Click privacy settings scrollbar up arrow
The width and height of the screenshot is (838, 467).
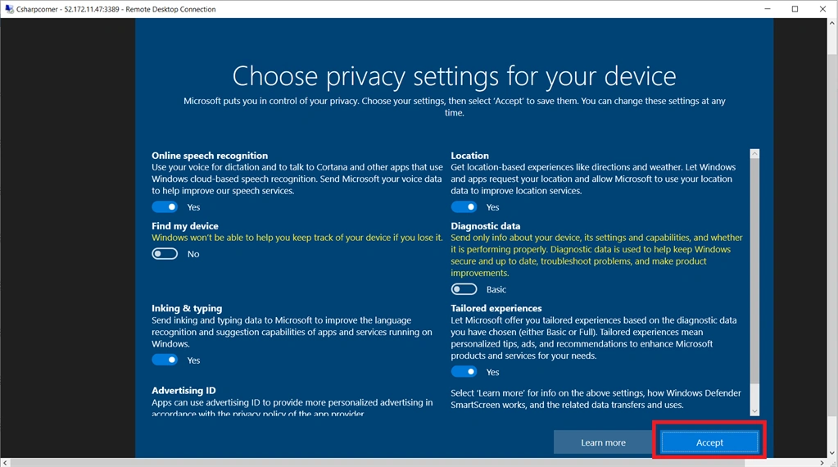[x=754, y=154]
